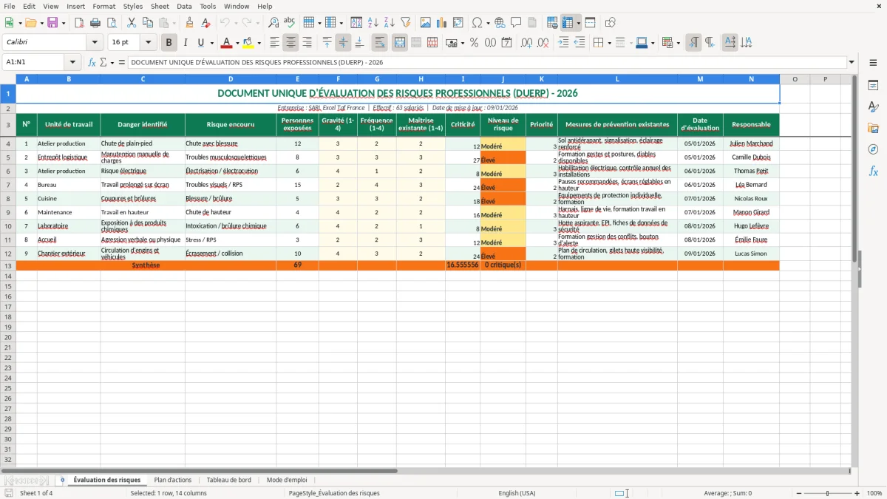Image resolution: width=887 pixels, height=499 pixels.
Task: Open the Function Wizard
Action: [92, 62]
